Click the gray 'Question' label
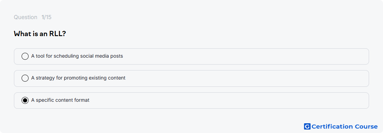 click(x=25, y=17)
